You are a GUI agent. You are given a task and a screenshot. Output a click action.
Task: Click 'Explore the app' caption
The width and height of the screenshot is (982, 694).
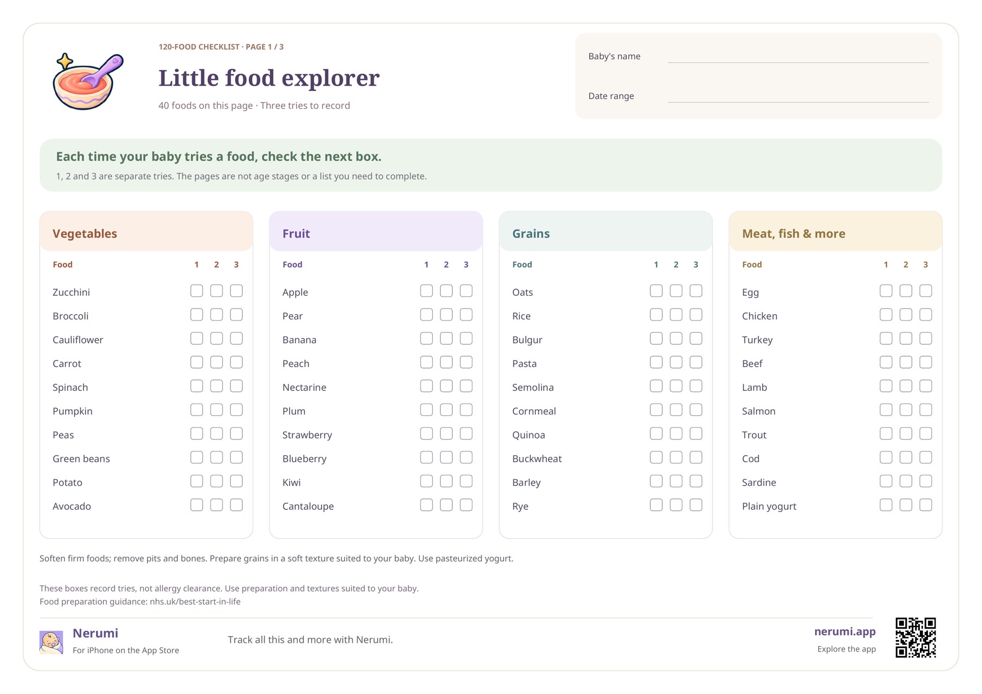coord(846,649)
